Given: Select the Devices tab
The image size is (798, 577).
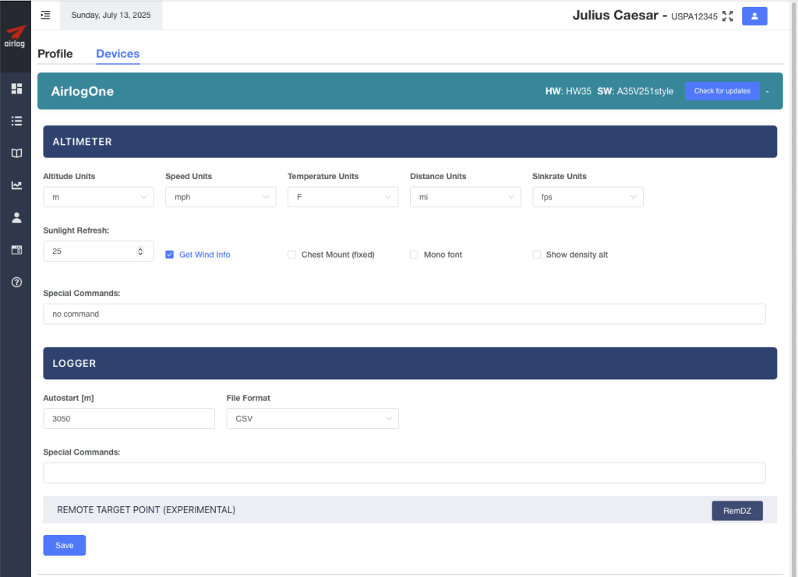Looking at the screenshot, I should tap(118, 54).
